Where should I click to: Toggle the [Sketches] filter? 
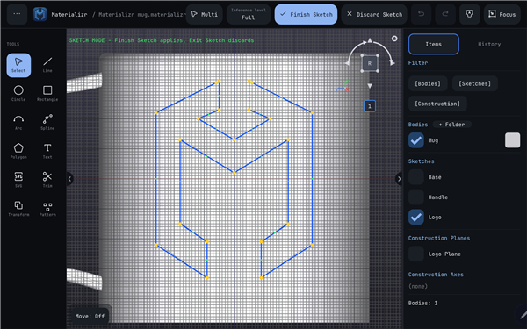[x=474, y=83]
